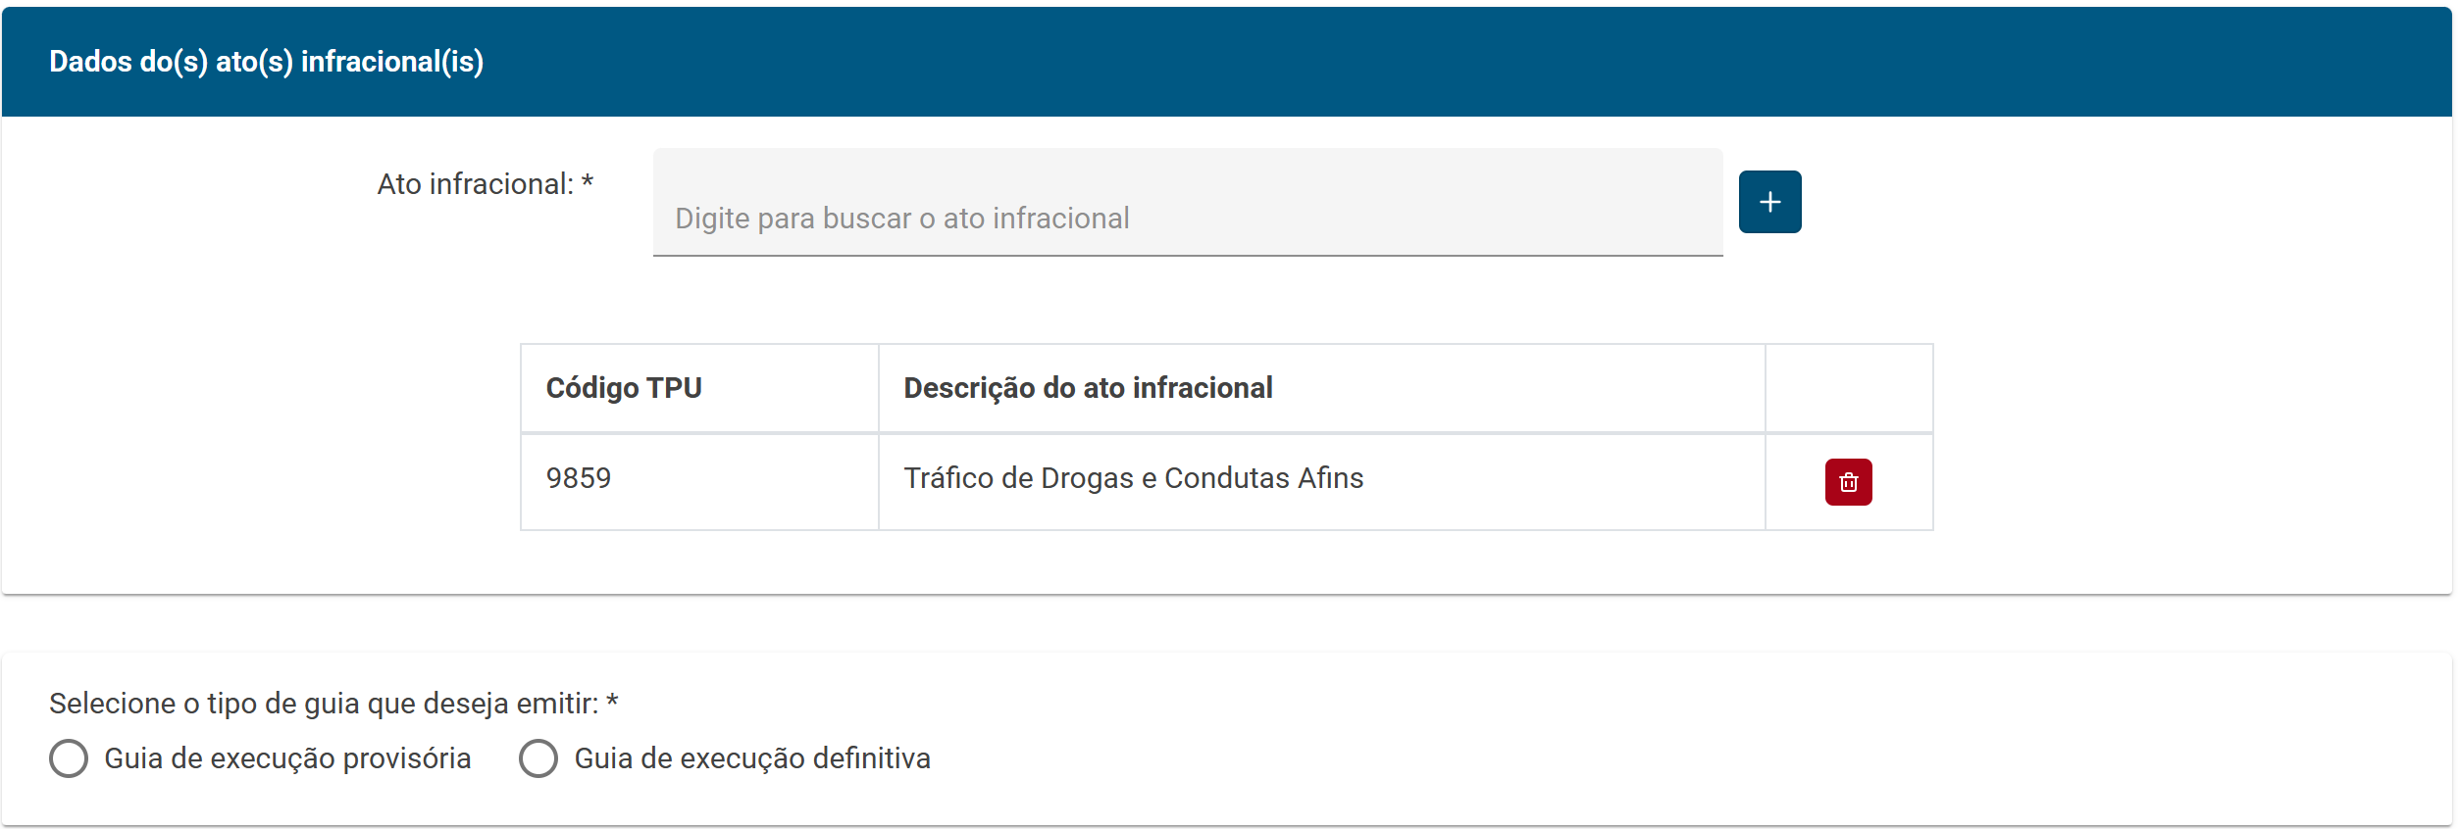
Task: Click the 'Ato infracional: *' label
Action: point(486,184)
